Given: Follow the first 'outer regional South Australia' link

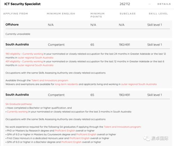Looking at the screenshot, I should pyautogui.click(x=35, y=58).
